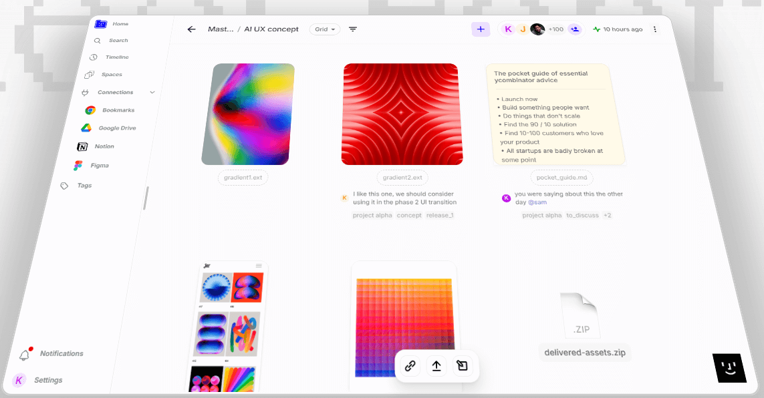The width and height of the screenshot is (764, 398).
Task: Collapse the Connections section
Action: click(x=151, y=92)
